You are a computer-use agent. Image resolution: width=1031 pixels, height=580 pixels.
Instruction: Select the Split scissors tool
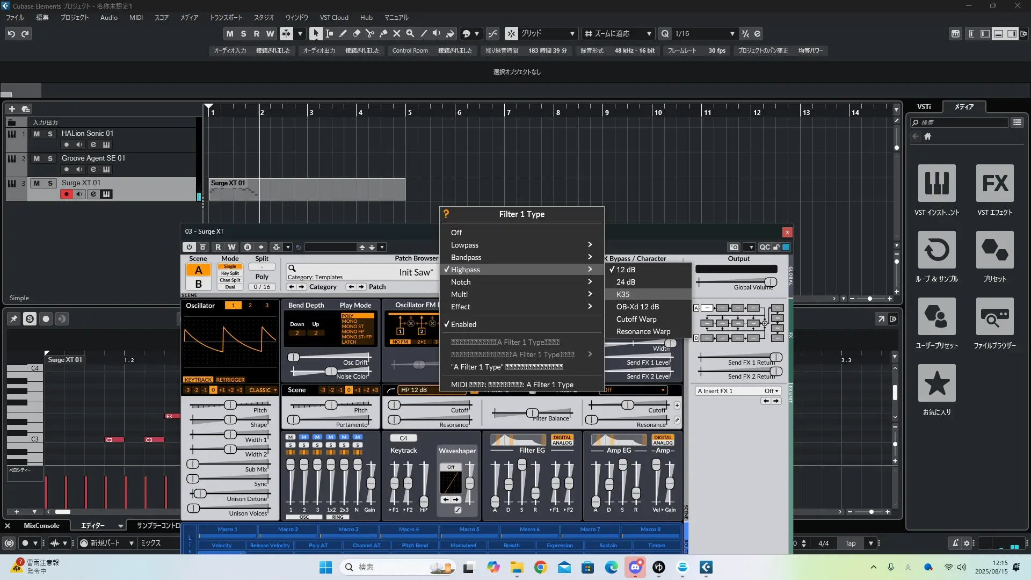pos(369,33)
